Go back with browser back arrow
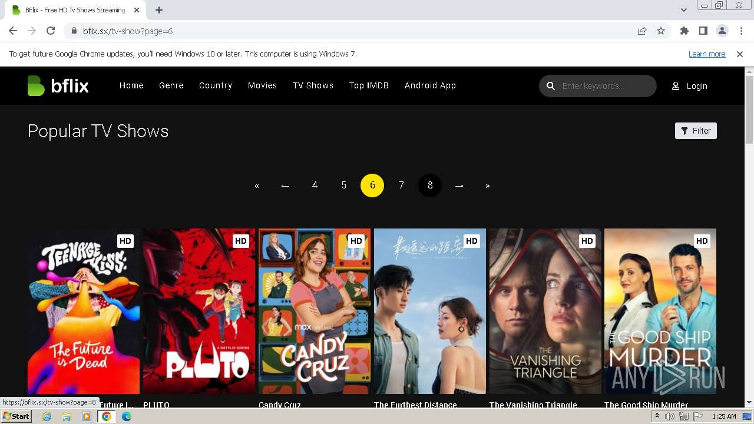Image resolution: width=754 pixels, height=424 pixels. 13,31
